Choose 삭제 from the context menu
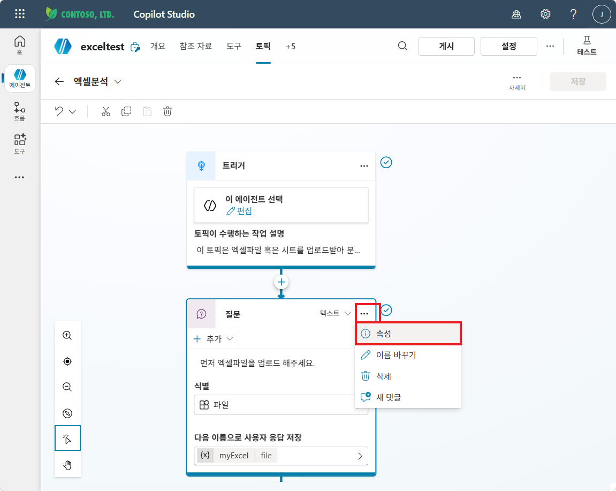Screen dimensions: 616x491 [408, 376]
